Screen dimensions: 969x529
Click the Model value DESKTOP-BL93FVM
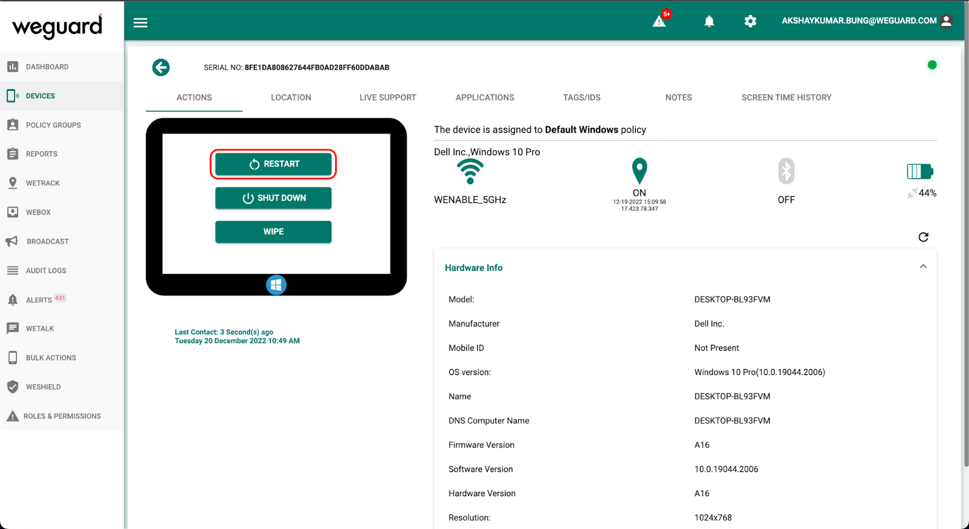point(732,299)
